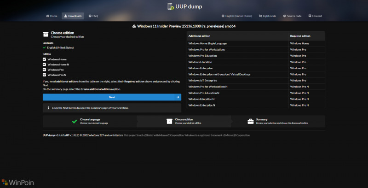368x188 pixels.
Task: Open the Discord link
Action: pyautogui.click(x=315, y=16)
